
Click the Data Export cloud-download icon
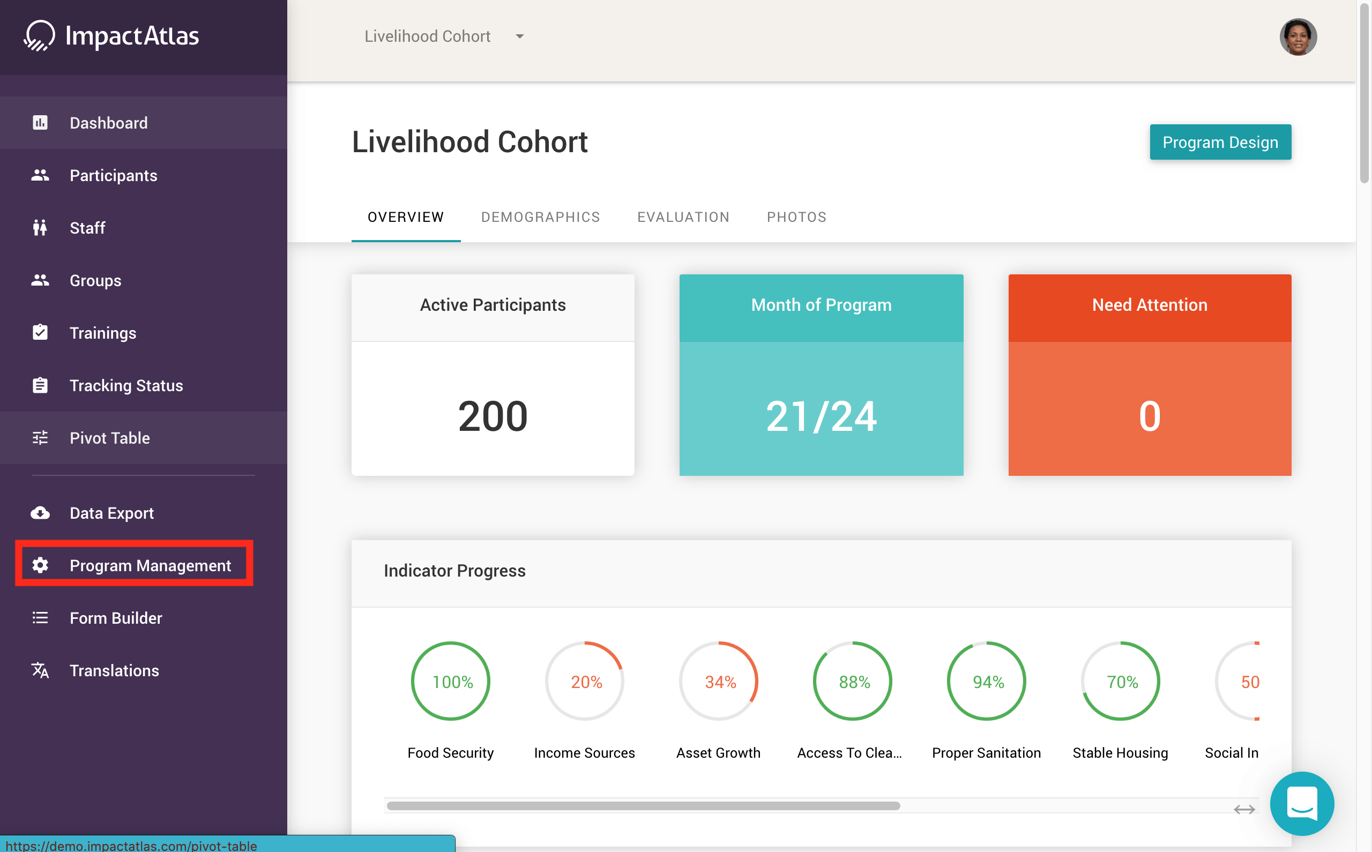[40, 513]
